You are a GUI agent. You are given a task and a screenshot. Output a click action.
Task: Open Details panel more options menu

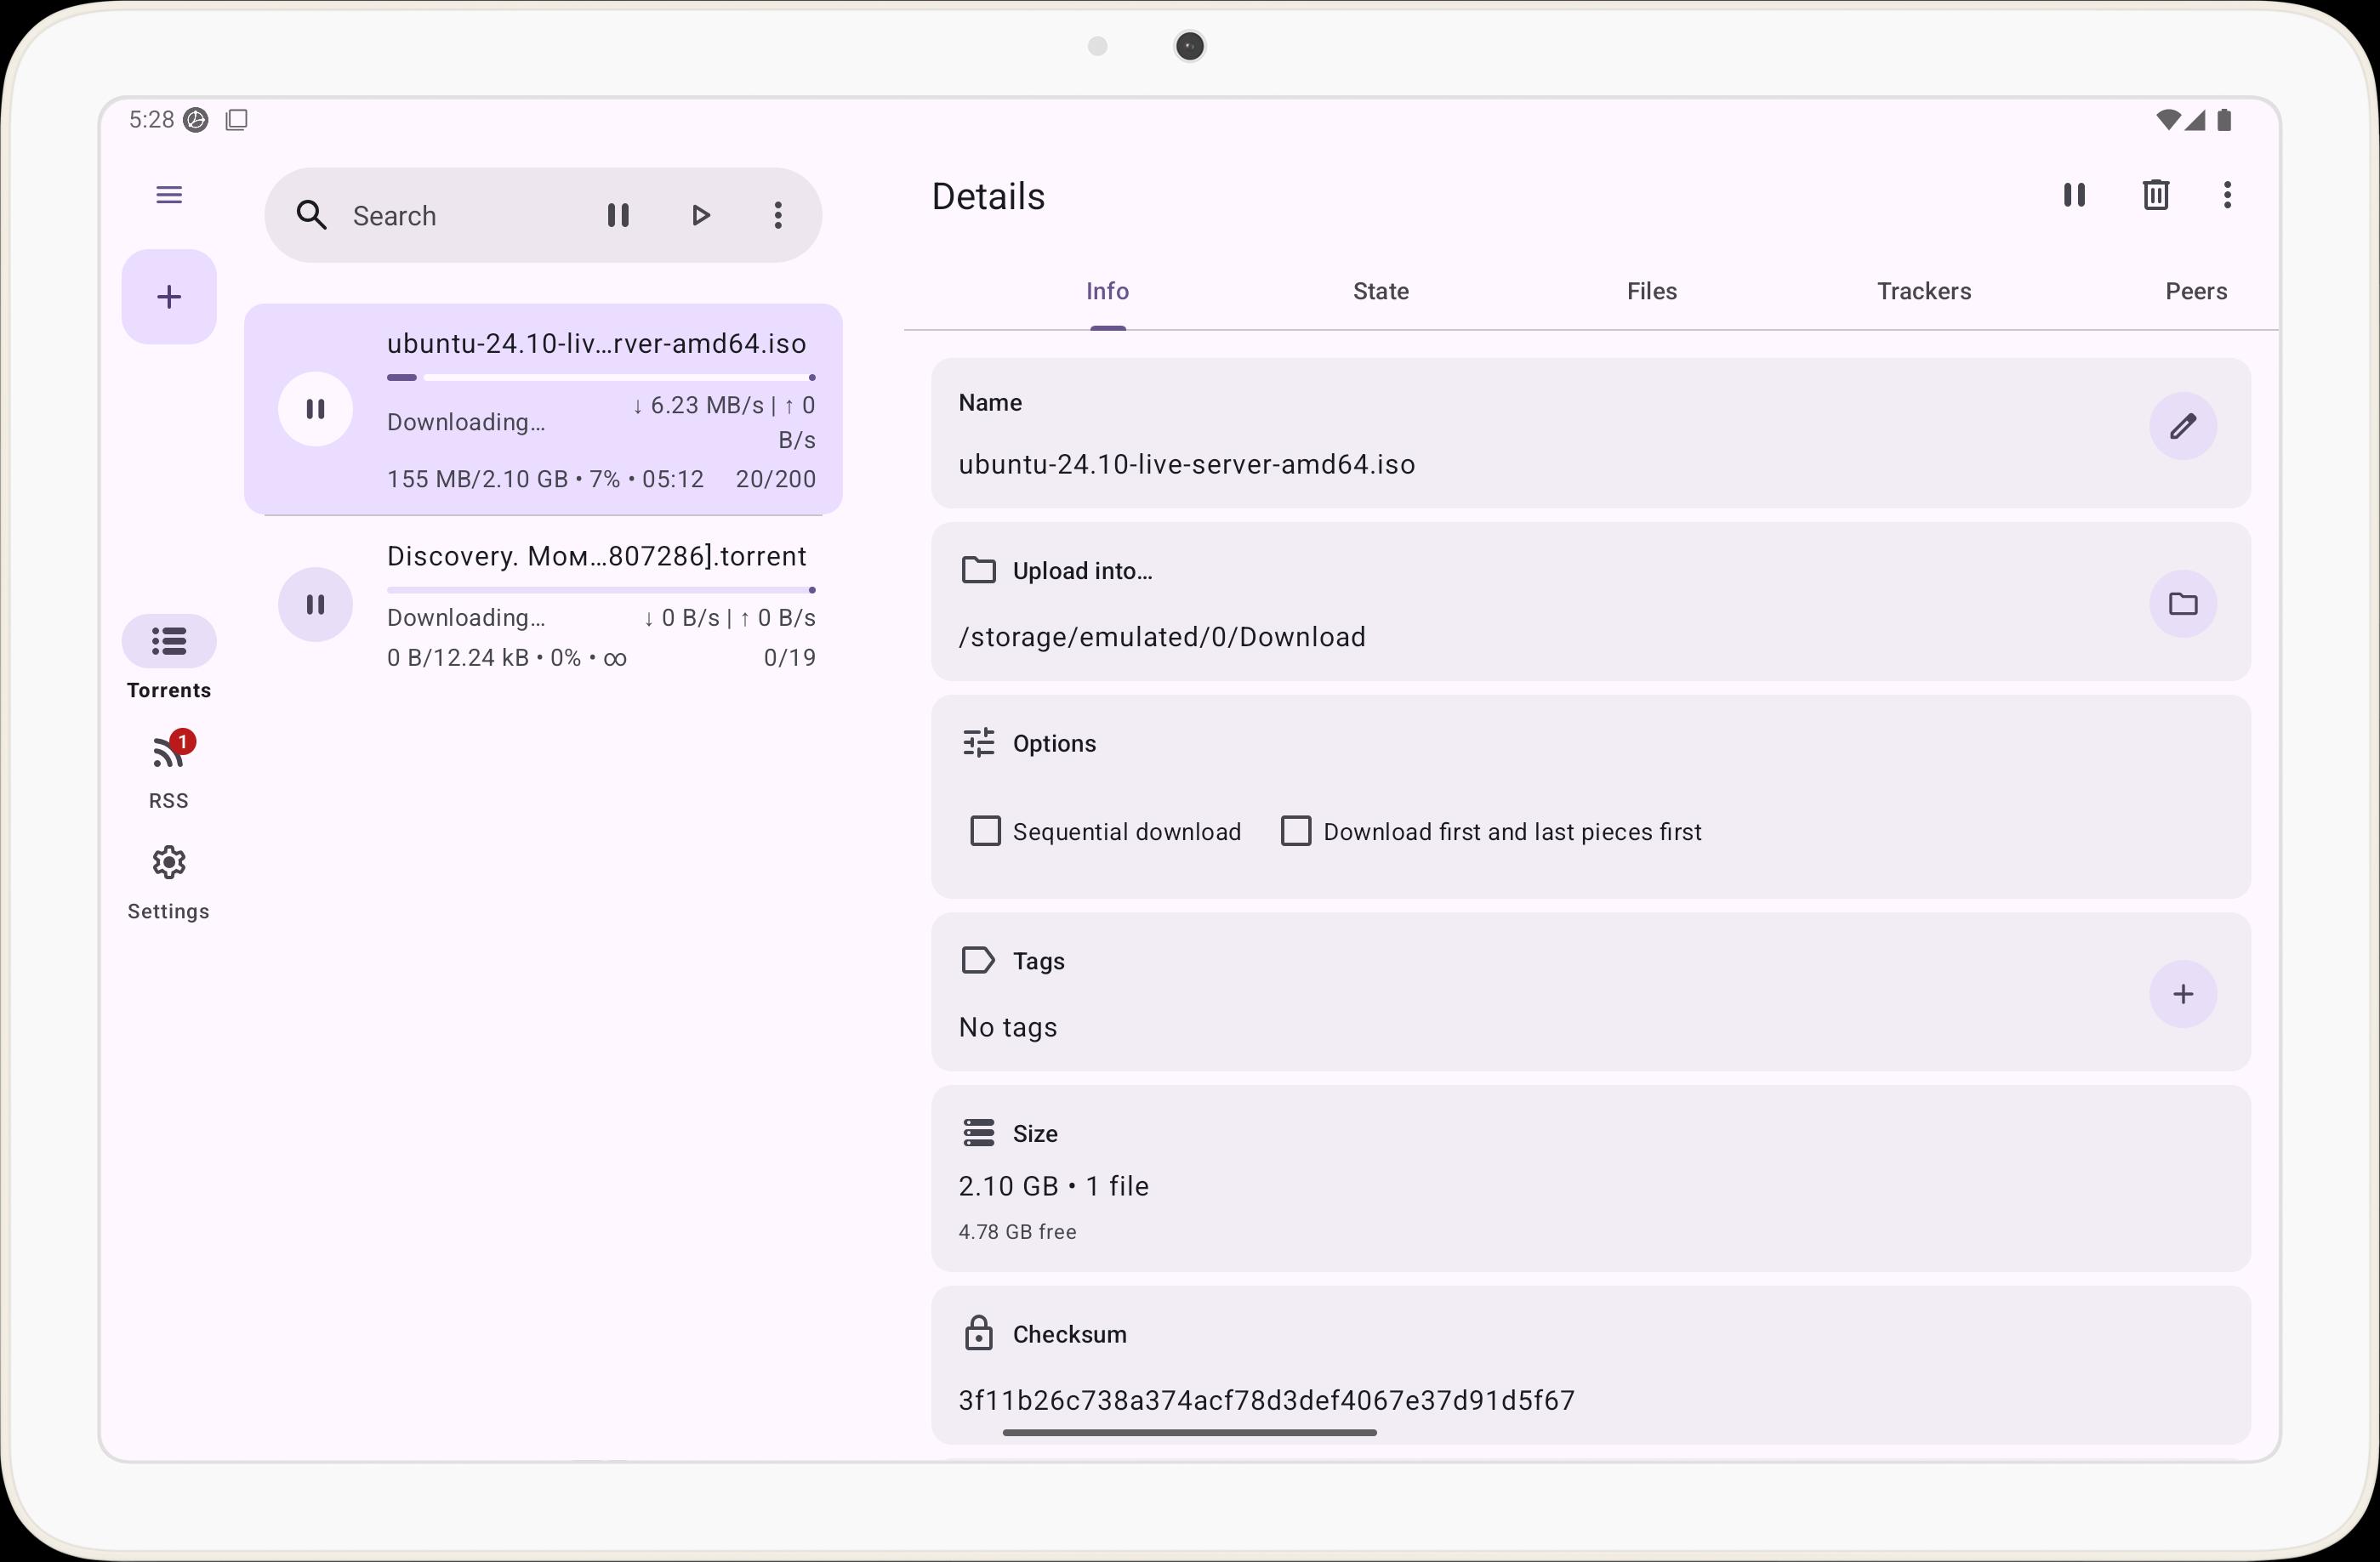click(2227, 195)
